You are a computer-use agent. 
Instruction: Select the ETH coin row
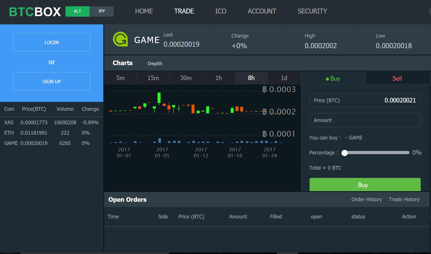point(52,133)
